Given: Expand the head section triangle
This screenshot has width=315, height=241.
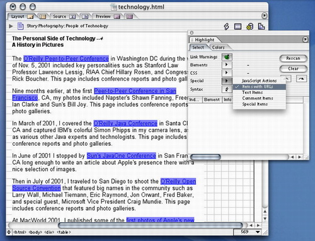Looking at the screenshot, I should point(11,26).
